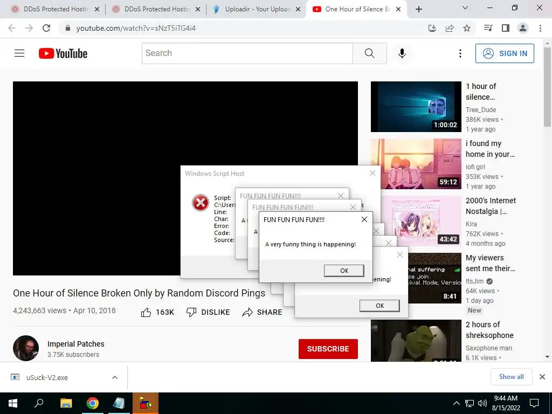Install app icon in address bar
552x414 pixels.
pos(432,28)
